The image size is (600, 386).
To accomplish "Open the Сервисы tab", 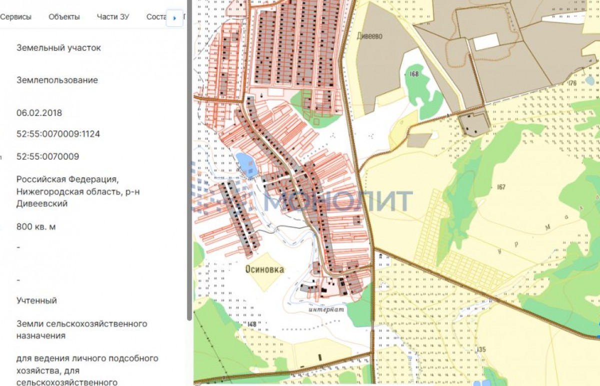I will pyautogui.click(x=16, y=17).
